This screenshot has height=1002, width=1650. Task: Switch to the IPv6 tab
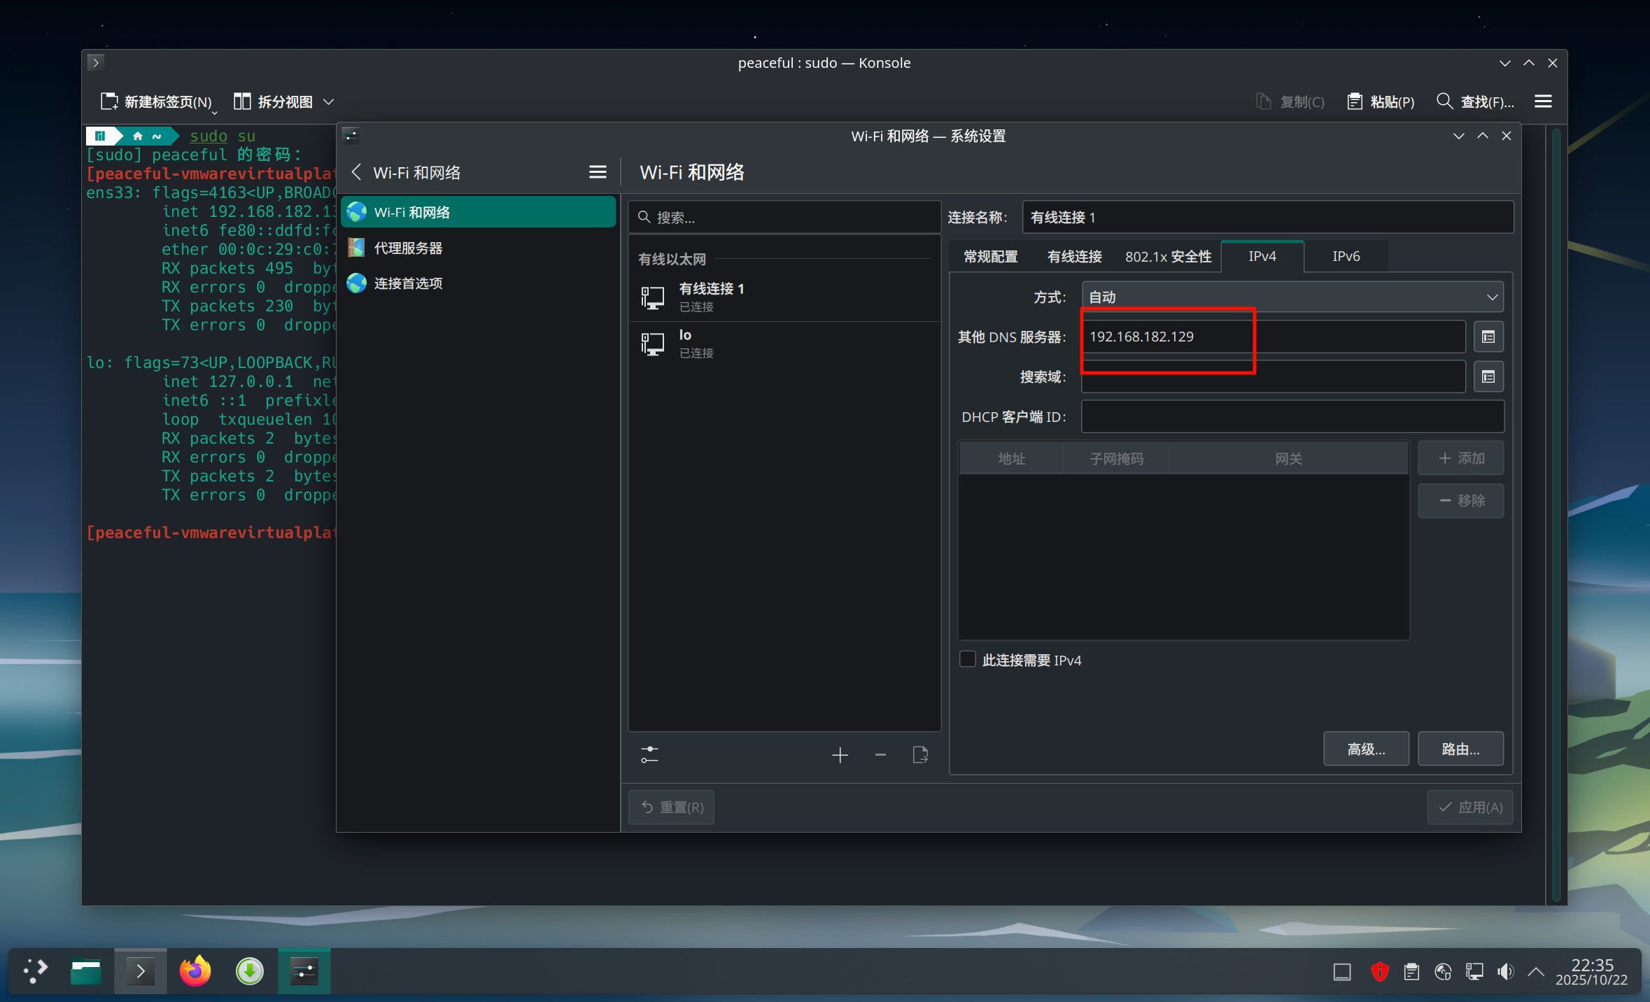click(1346, 257)
